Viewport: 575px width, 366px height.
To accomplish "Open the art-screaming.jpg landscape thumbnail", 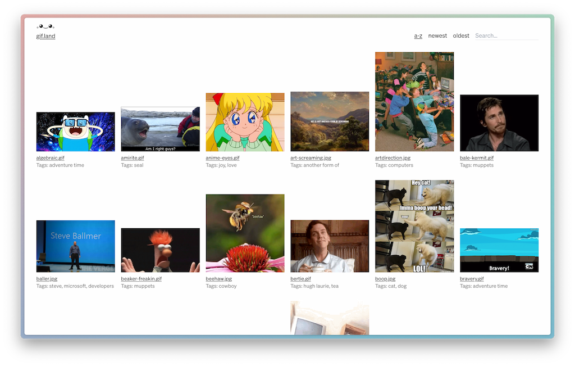I will coord(330,121).
